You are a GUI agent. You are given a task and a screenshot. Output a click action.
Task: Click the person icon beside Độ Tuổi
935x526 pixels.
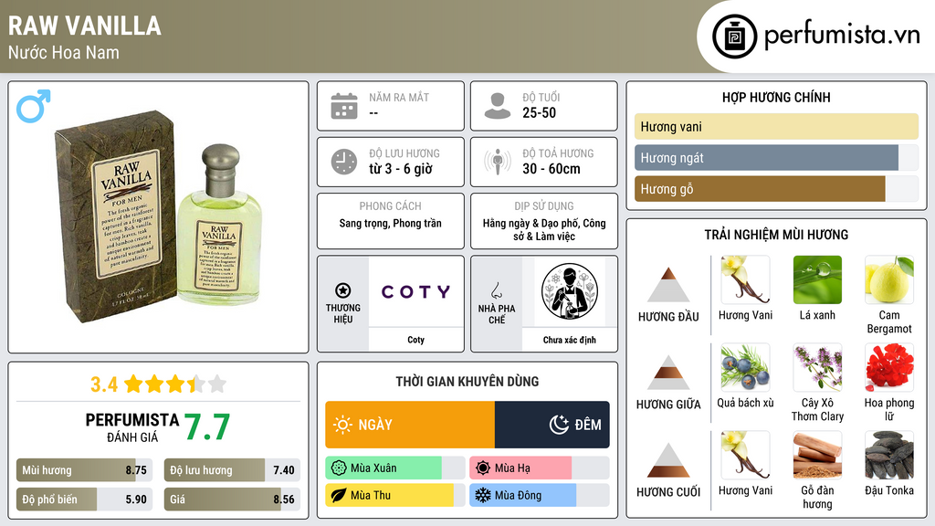pyautogui.click(x=498, y=106)
